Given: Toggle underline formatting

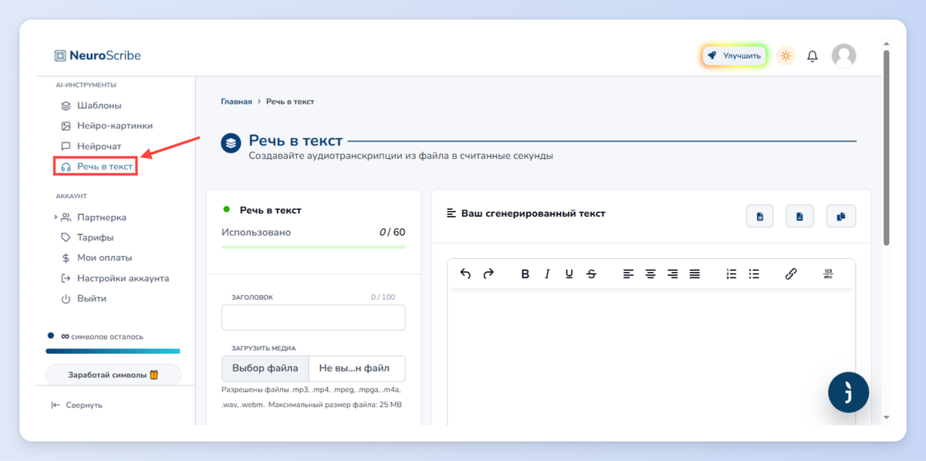Looking at the screenshot, I should tap(569, 274).
